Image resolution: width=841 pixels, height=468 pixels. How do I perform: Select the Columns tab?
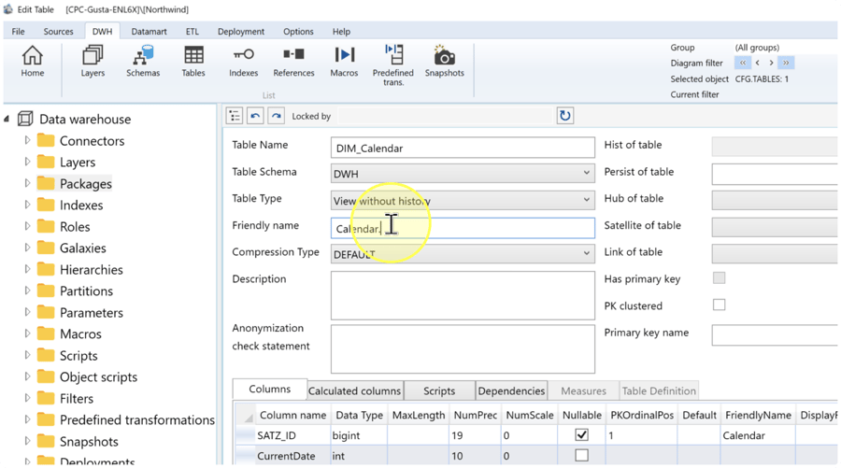point(270,390)
